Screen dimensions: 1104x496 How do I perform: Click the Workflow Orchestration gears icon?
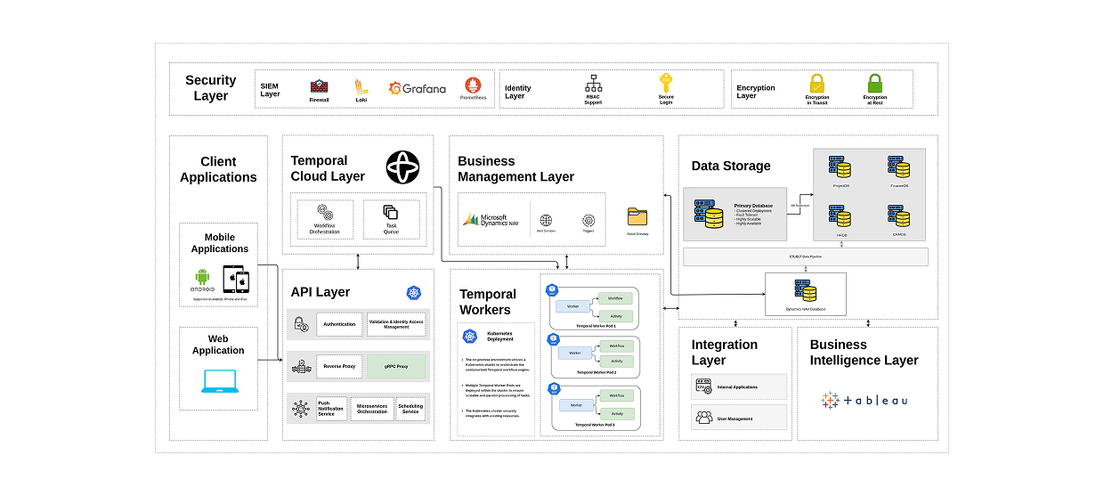(326, 213)
